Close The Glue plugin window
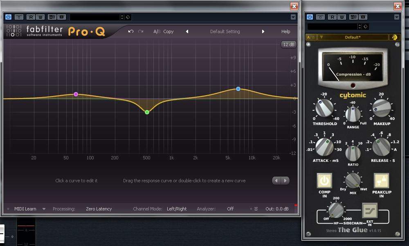The image size is (409, 246). 398,6
